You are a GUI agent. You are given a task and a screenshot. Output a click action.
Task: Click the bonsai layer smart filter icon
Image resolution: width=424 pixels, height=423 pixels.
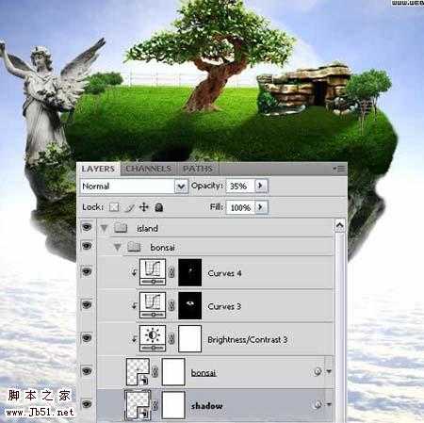(x=318, y=371)
